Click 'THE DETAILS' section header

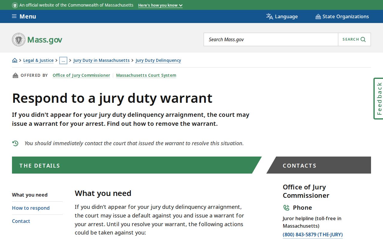click(40, 166)
